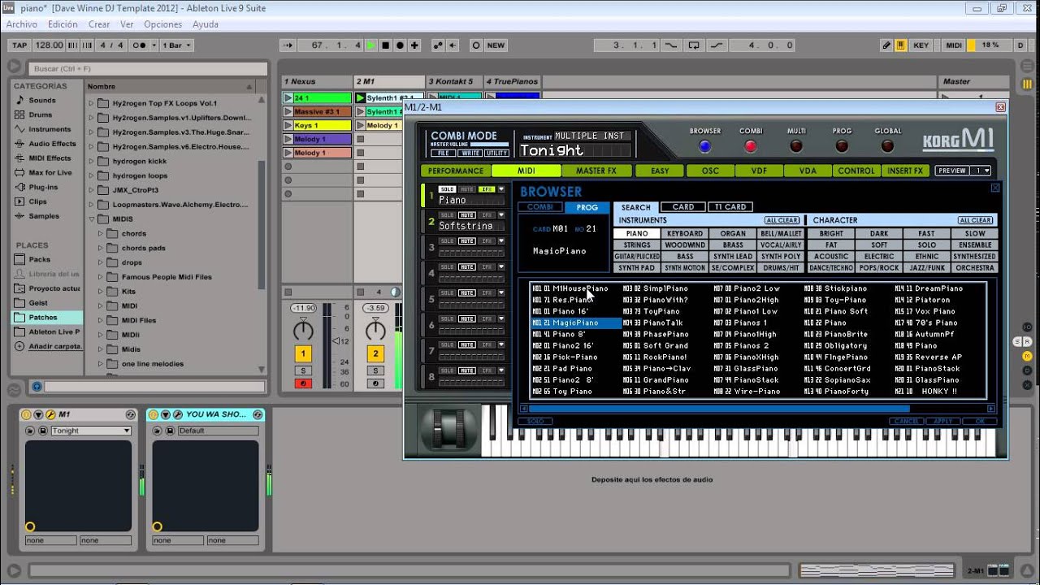Select the Drums category in browser
Screen dimensions: 1040x585
point(41,115)
